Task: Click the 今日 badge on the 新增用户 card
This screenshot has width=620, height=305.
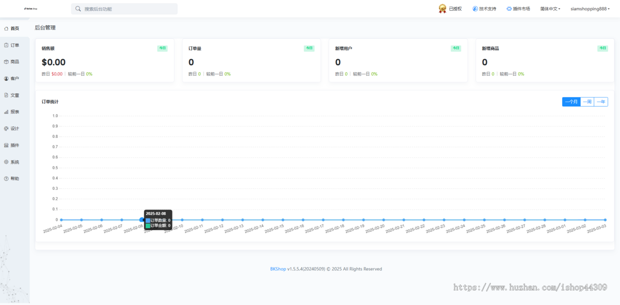Action: tap(456, 48)
